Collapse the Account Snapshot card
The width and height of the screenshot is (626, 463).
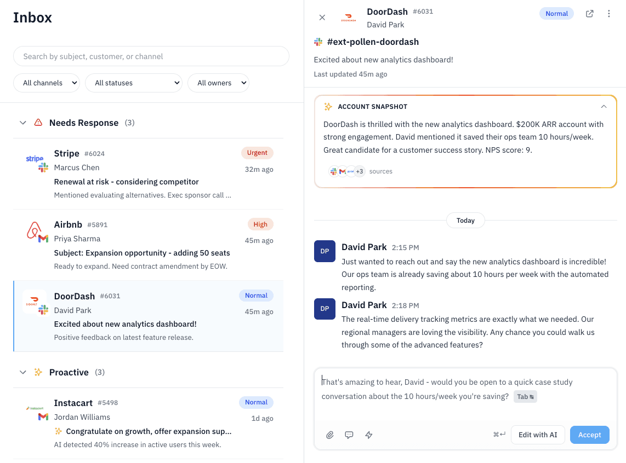point(604,106)
